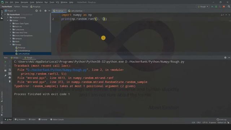Click the trash clear-all icon in Run panel
The height and width of the screenshot is (130, 231).
click(x=10, y=81)
